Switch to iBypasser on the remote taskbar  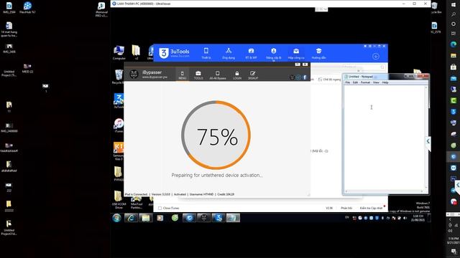click(x=203, y=218)
